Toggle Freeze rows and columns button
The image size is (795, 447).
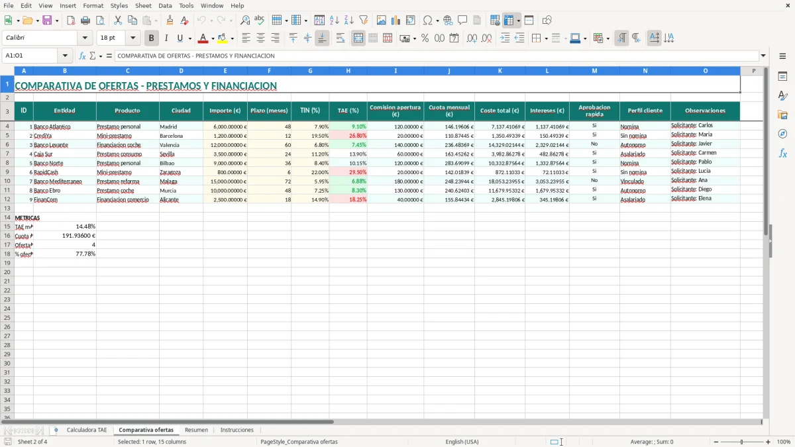(x=508, y=21)
